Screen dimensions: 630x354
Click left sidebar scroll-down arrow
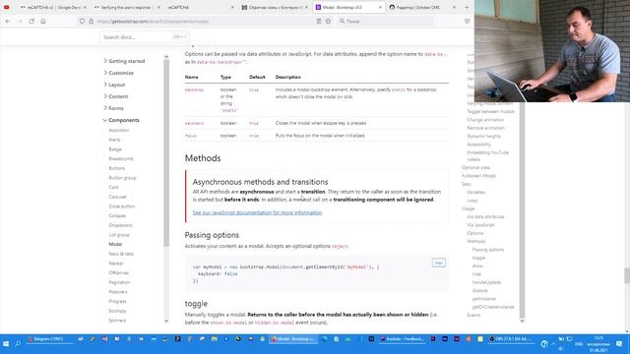[x=166, y=321]
